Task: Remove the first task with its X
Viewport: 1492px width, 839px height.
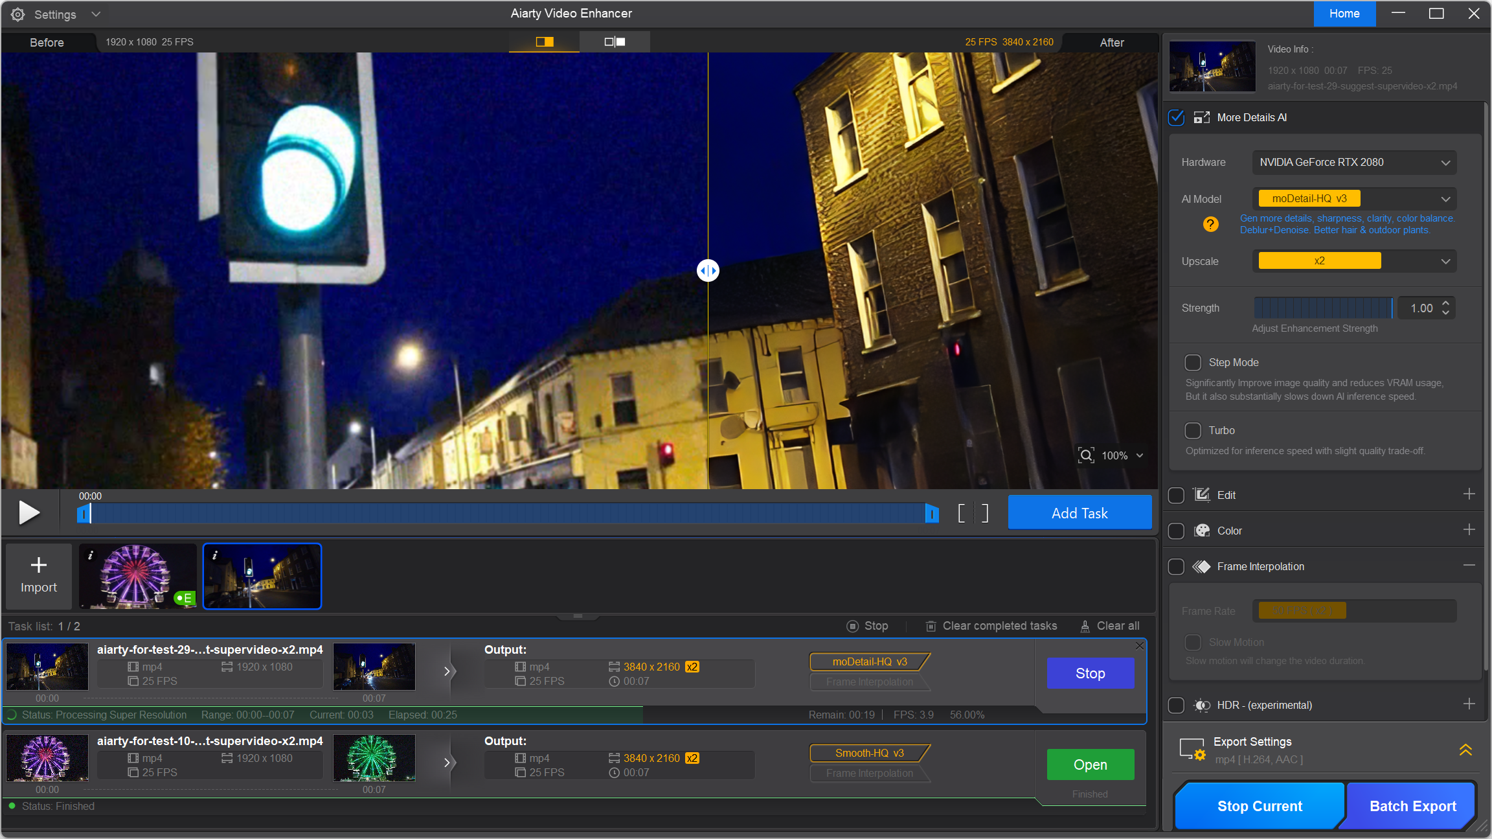Action: (x=1140, y=646)
